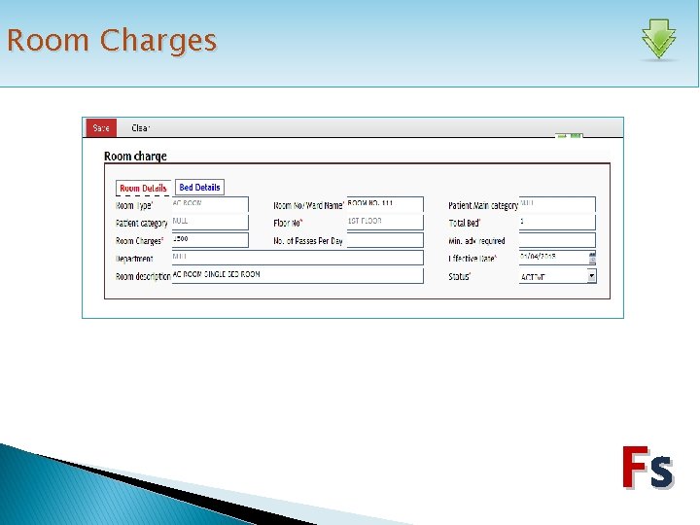Open the Effective Date calendar icon
The image size is (700, 525).
(x=592, y=258)
